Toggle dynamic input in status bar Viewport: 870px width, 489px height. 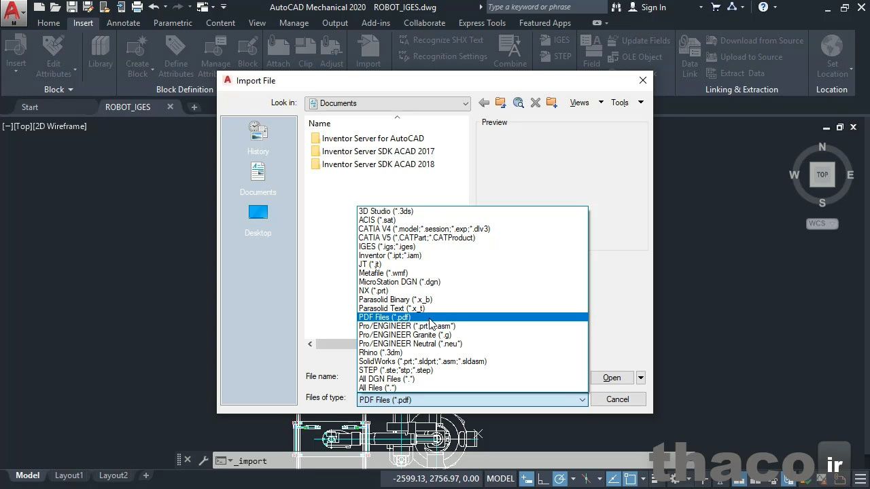[527, 479]
